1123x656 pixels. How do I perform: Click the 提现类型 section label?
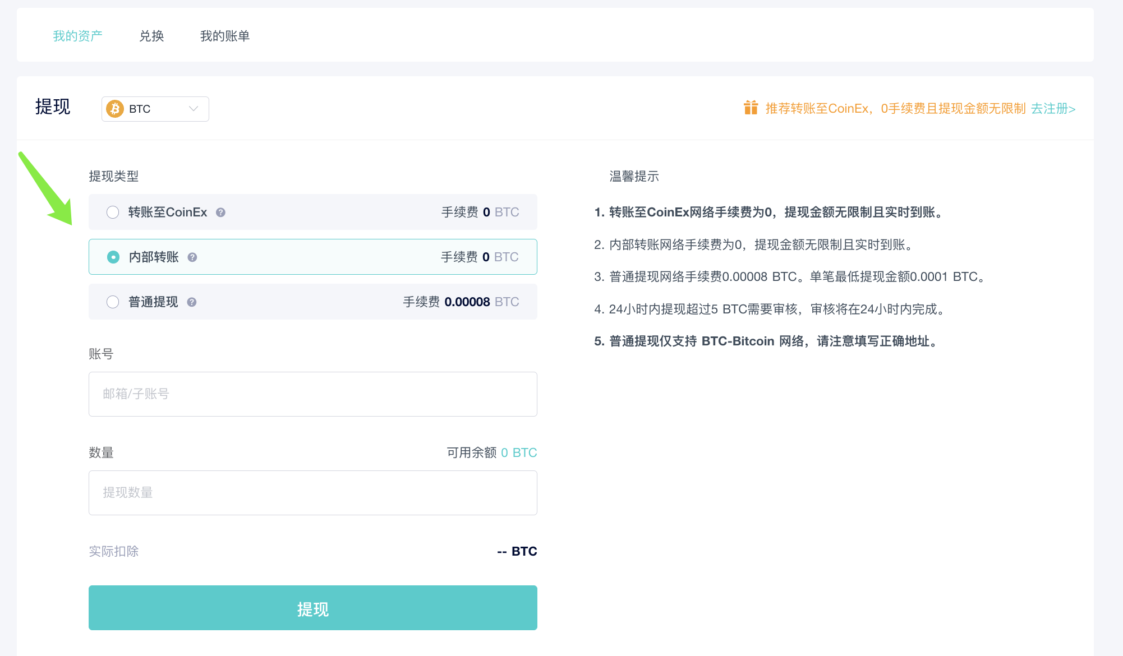tap(114, 176)
